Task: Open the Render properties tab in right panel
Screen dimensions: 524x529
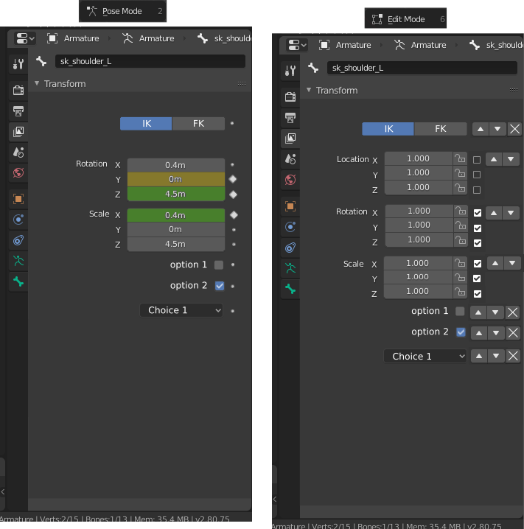Action: (290, 97)
